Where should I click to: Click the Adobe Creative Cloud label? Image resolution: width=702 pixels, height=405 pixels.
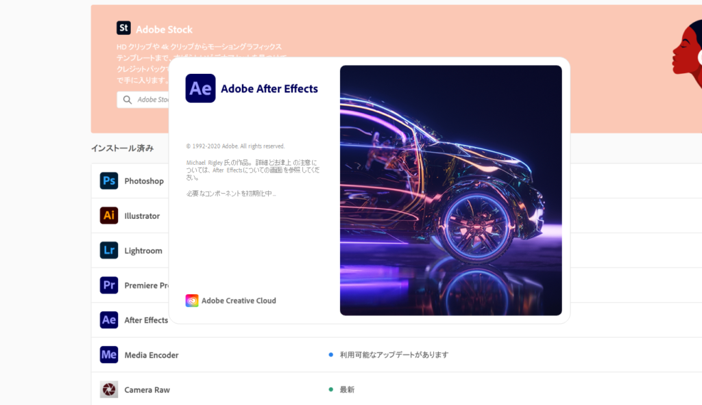pos(239,300)
